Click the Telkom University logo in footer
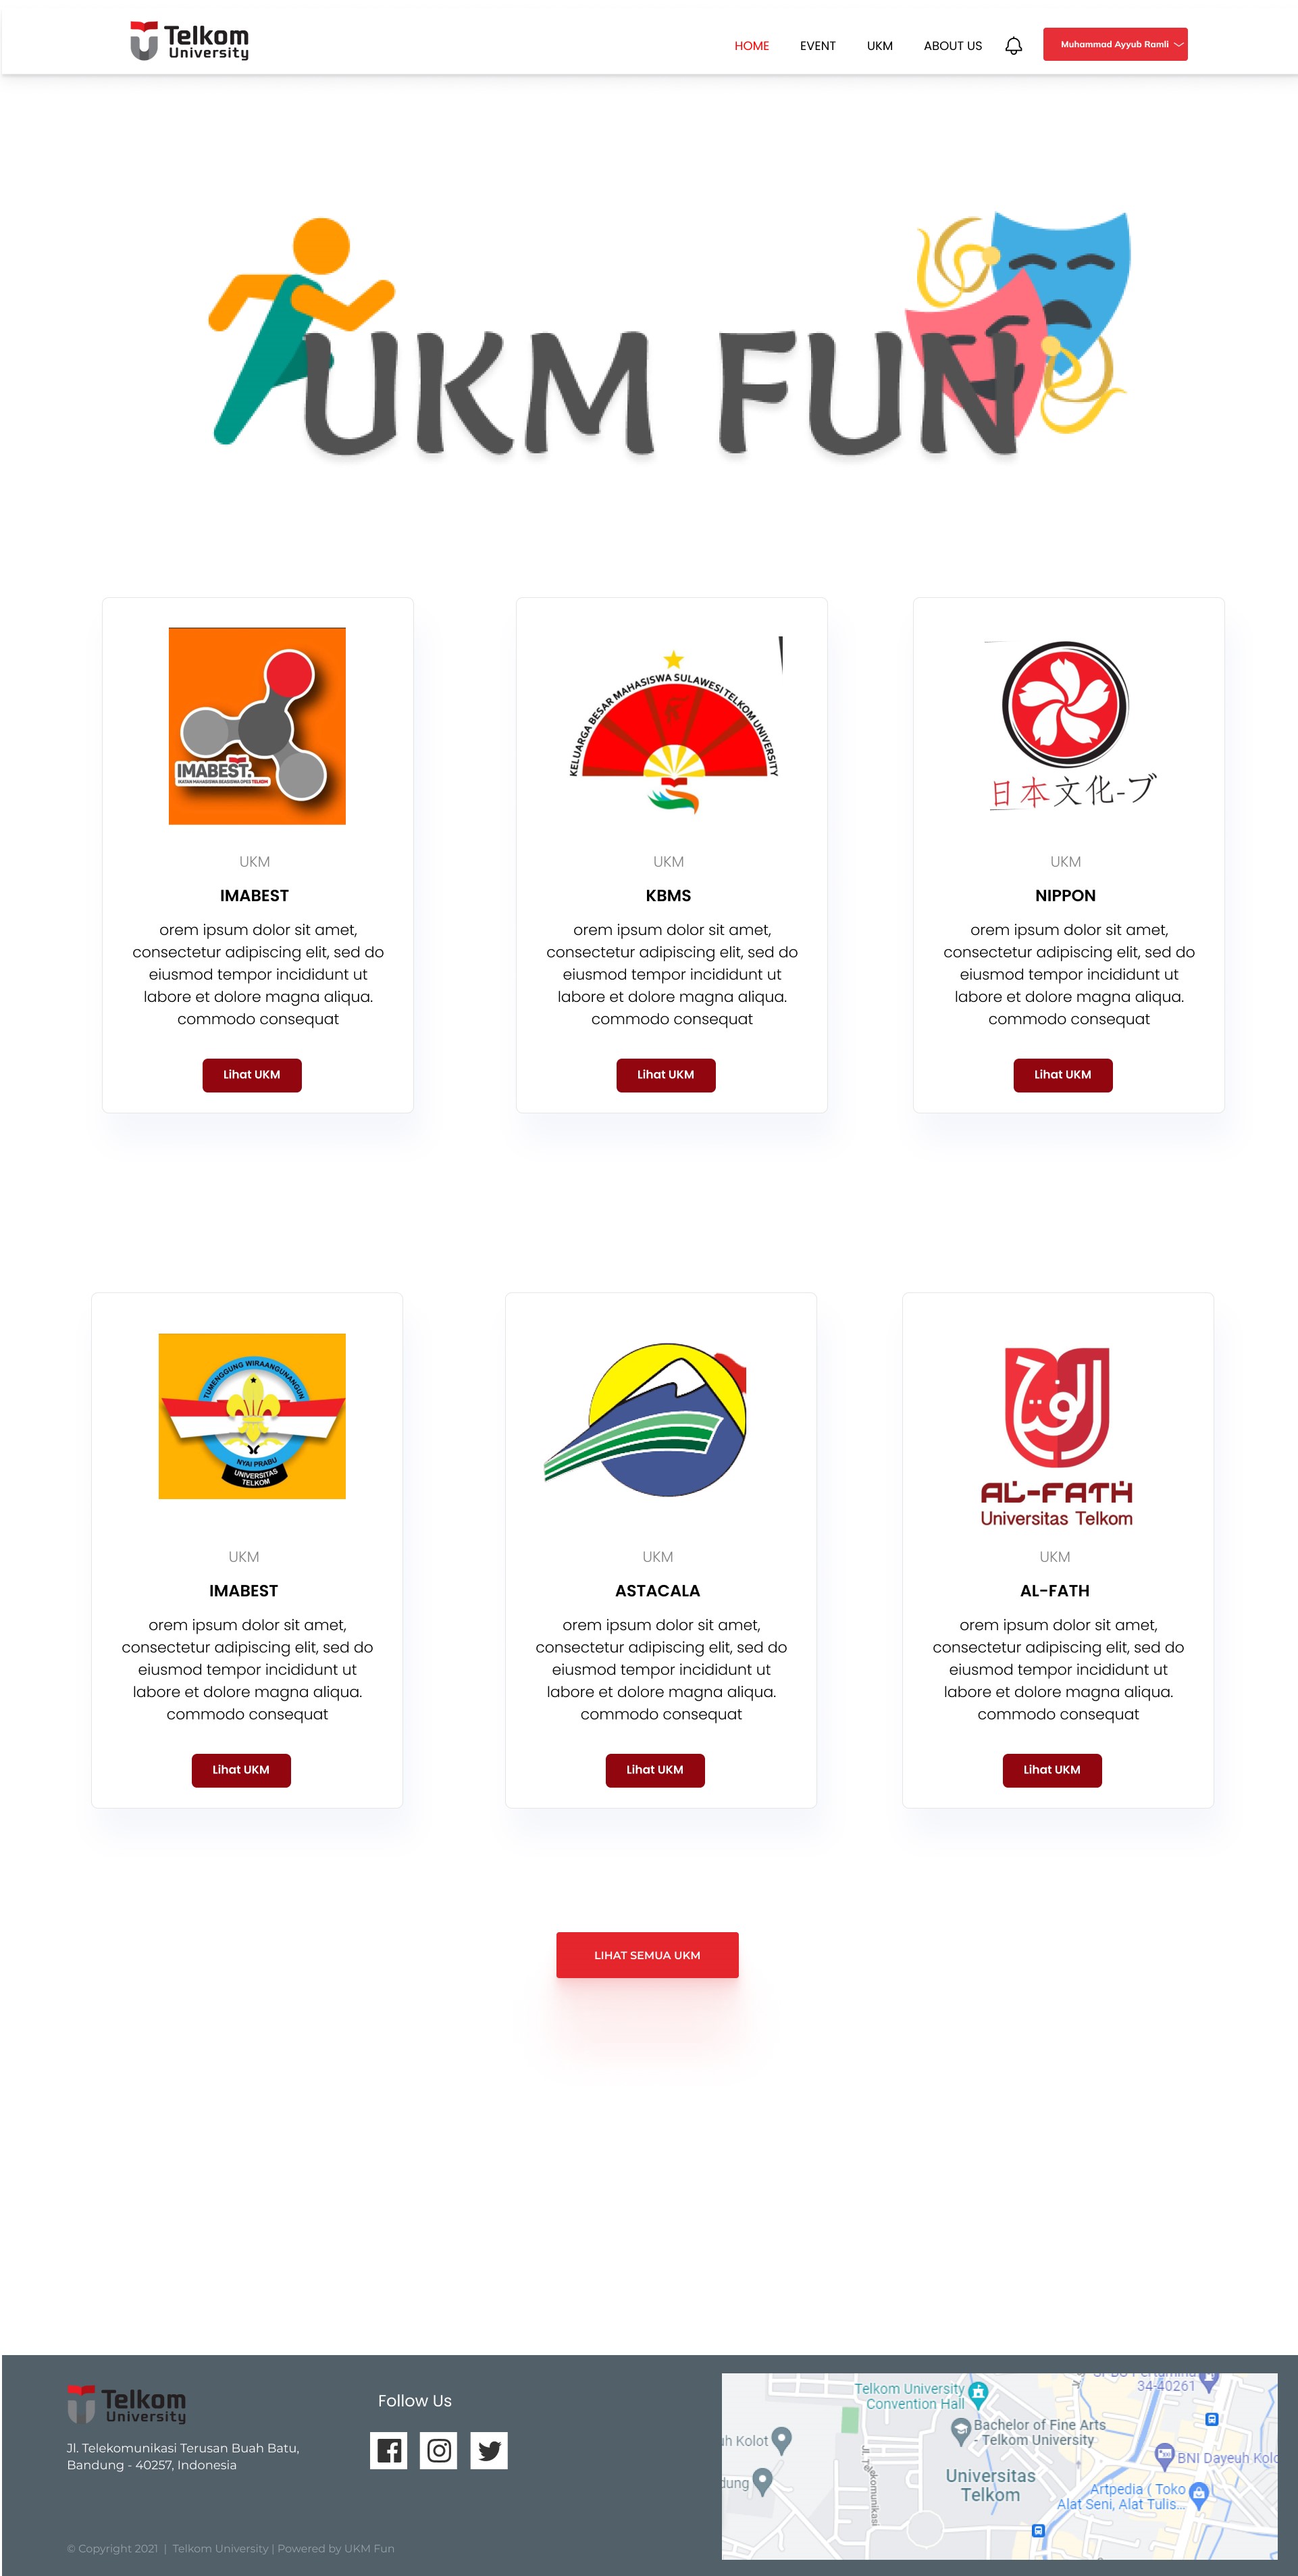 click(x=127, y=2404)
